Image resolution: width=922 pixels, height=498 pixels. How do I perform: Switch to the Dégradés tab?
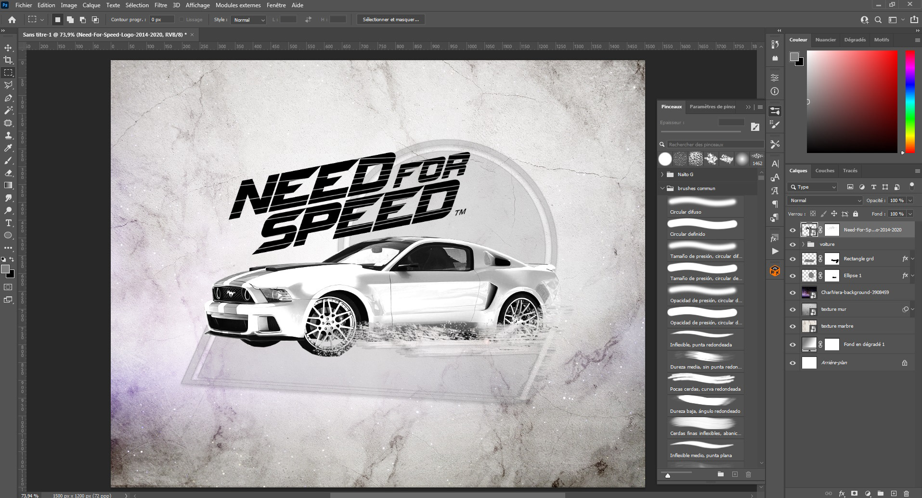[x=855, y=40]
